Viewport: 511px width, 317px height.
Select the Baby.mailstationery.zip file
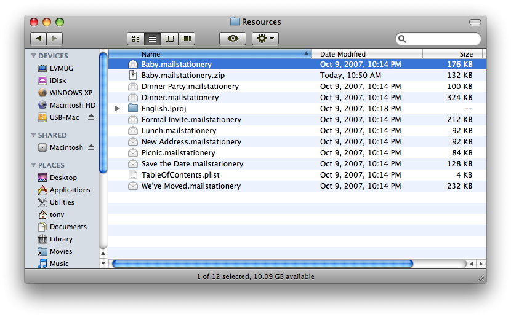tap(183, 76)
